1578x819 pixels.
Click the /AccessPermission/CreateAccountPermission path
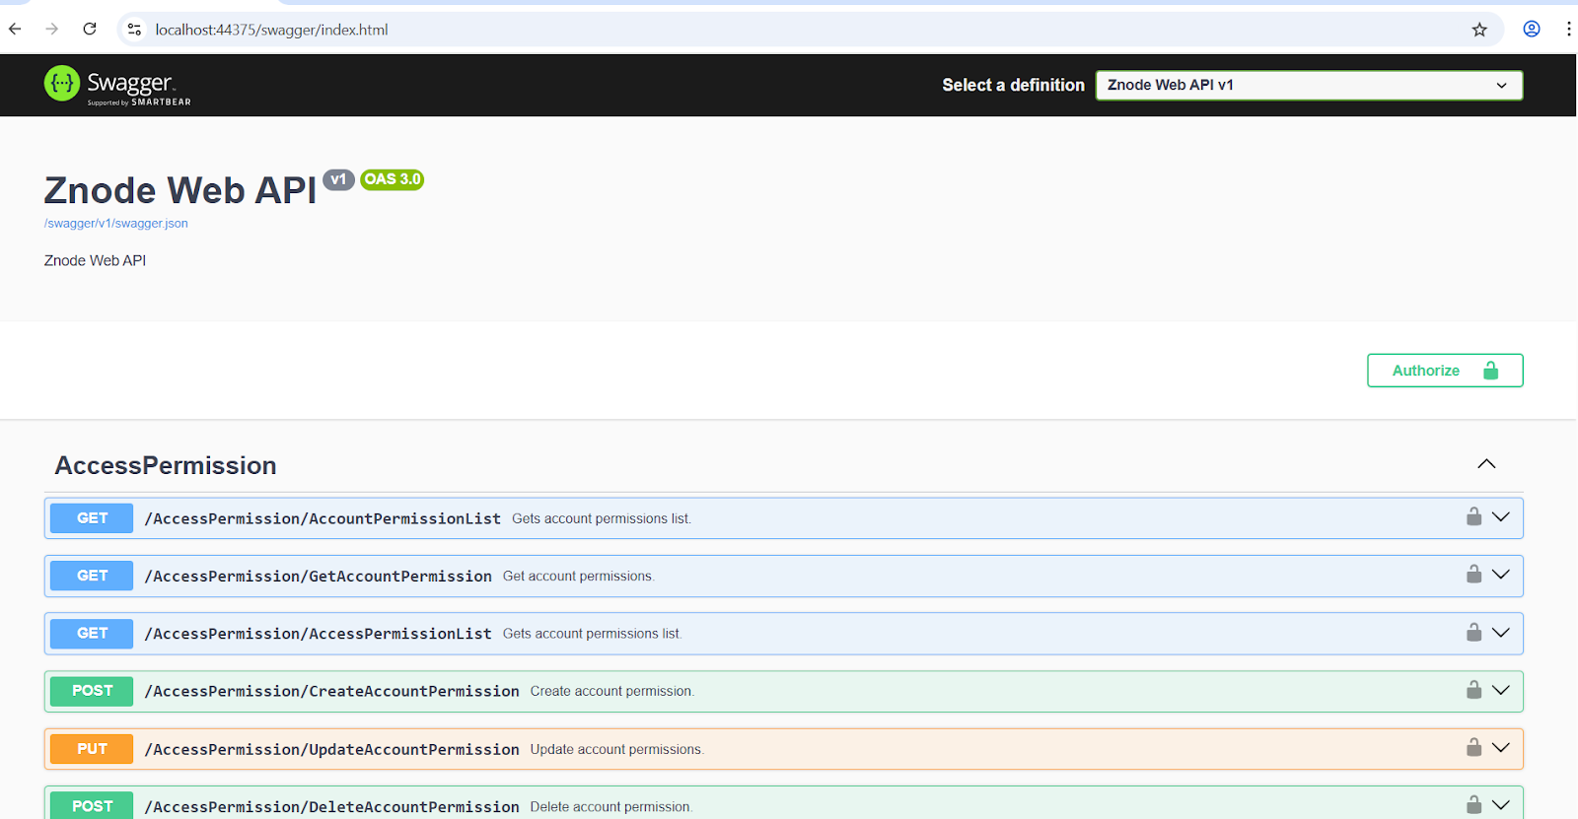[x=331, y=692]
